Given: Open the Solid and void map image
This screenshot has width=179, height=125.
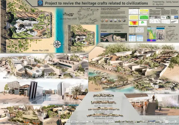Looking at the screenshot, I should coord(160,34).
